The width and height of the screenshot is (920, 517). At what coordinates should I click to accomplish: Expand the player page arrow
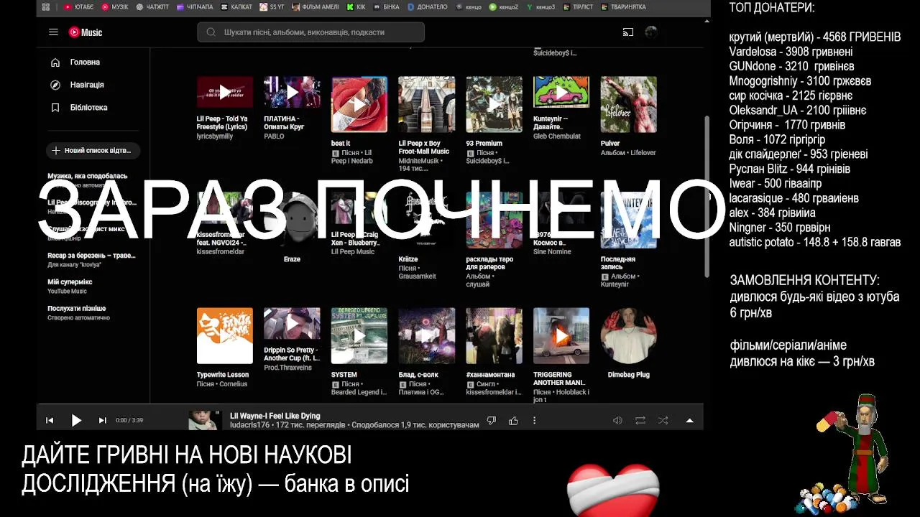690,420
